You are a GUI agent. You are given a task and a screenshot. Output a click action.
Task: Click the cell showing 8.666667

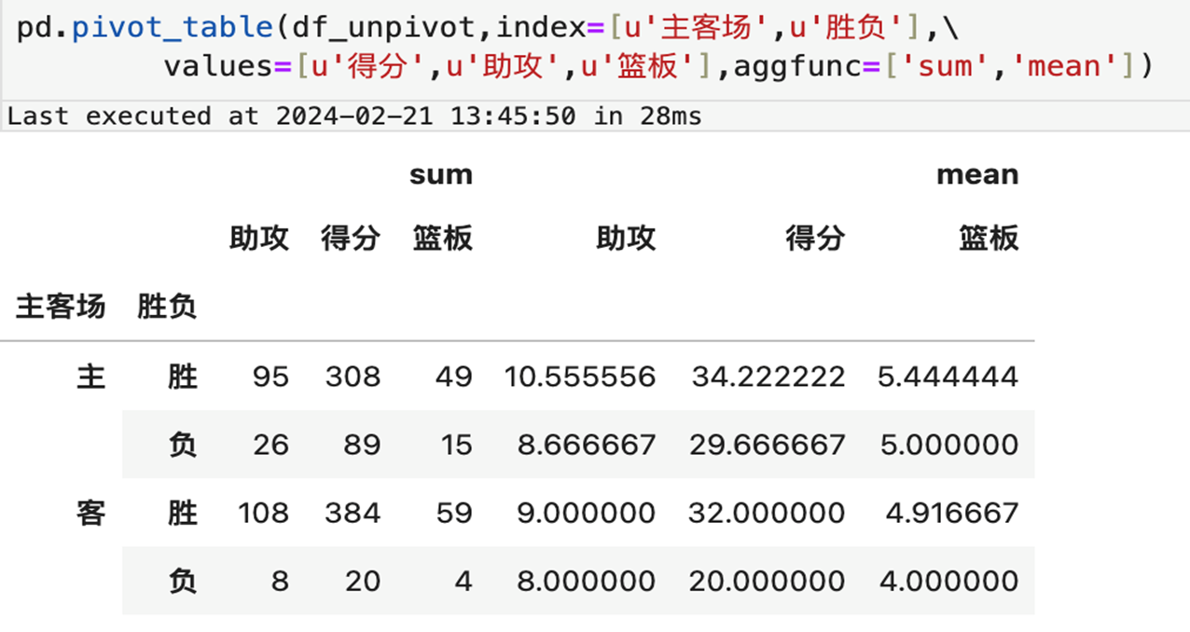[587, 445]
